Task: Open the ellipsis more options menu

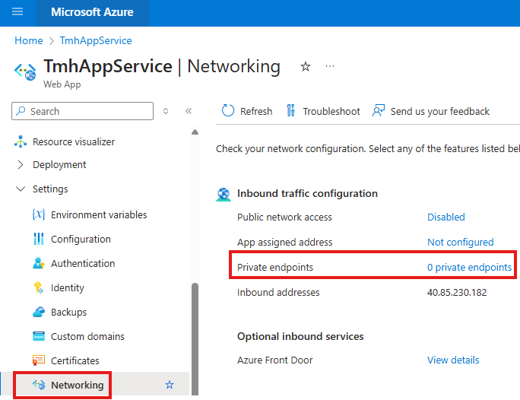Action: (330, 66)
